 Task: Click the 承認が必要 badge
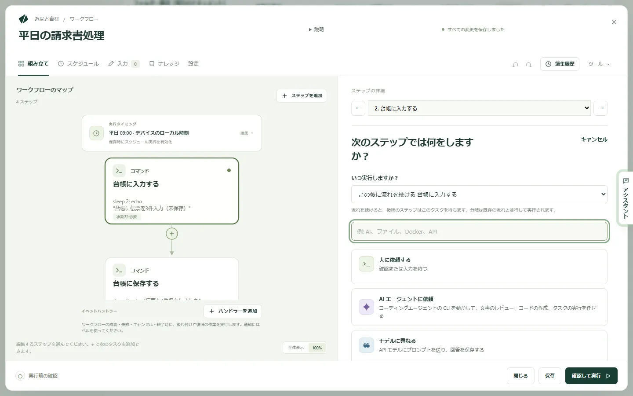pyautogui.click(x=127, y=216)
